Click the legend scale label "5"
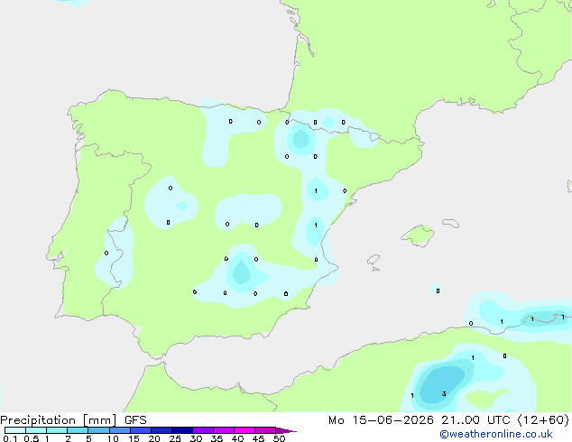The image size is (572, 442). pyautogui.click(x=88, y=438)
